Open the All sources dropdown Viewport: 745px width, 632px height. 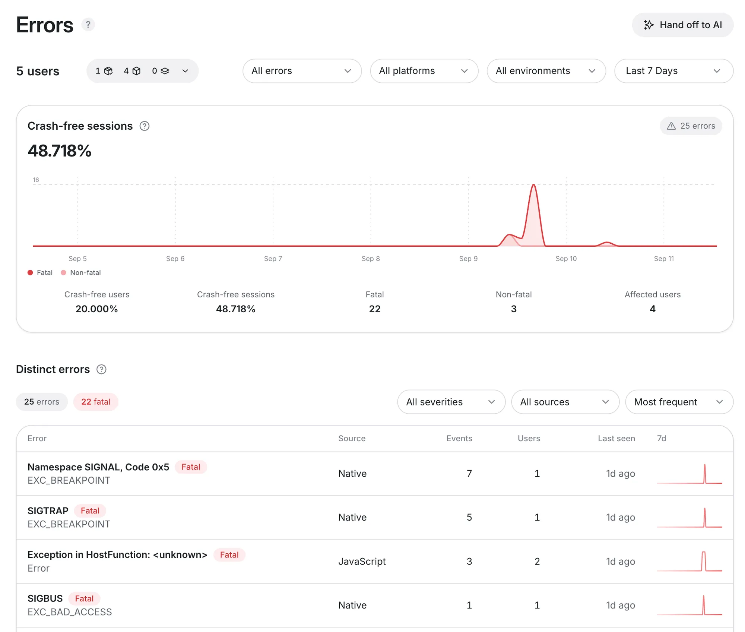565,402
